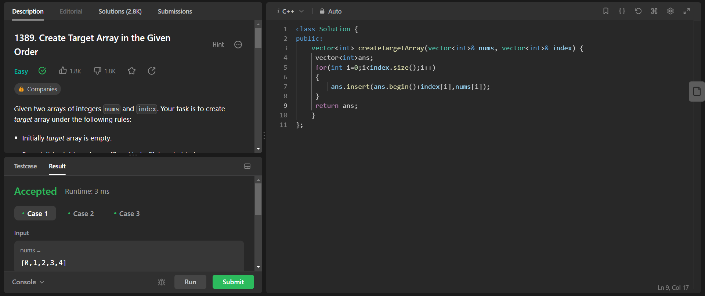Open the C++ language dropdown
This screenshot has width=705, height=296.
tap(293, 11)
